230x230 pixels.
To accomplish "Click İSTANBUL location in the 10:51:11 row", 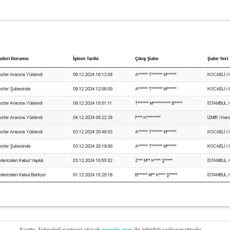I will (x=219, y=103).
